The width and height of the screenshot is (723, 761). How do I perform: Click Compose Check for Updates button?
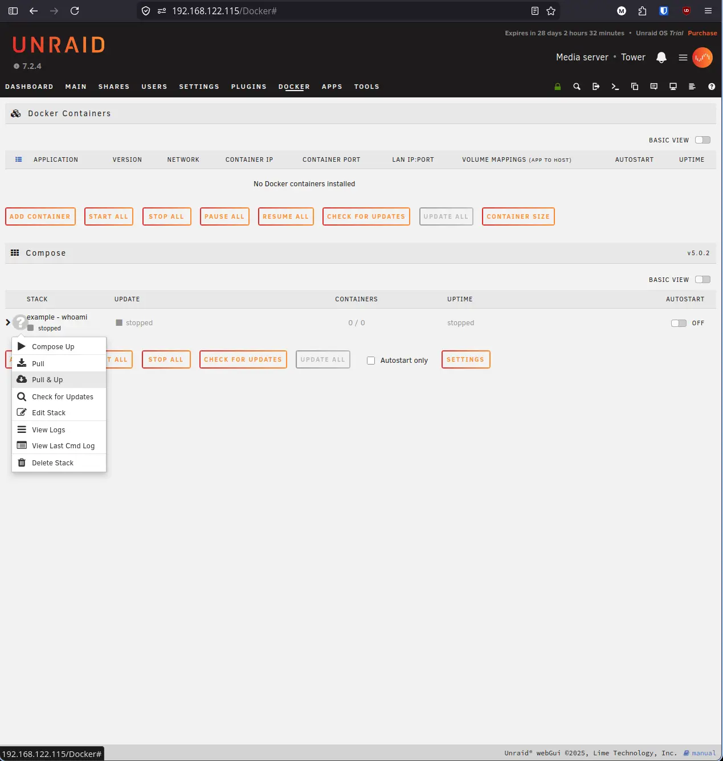243,359
